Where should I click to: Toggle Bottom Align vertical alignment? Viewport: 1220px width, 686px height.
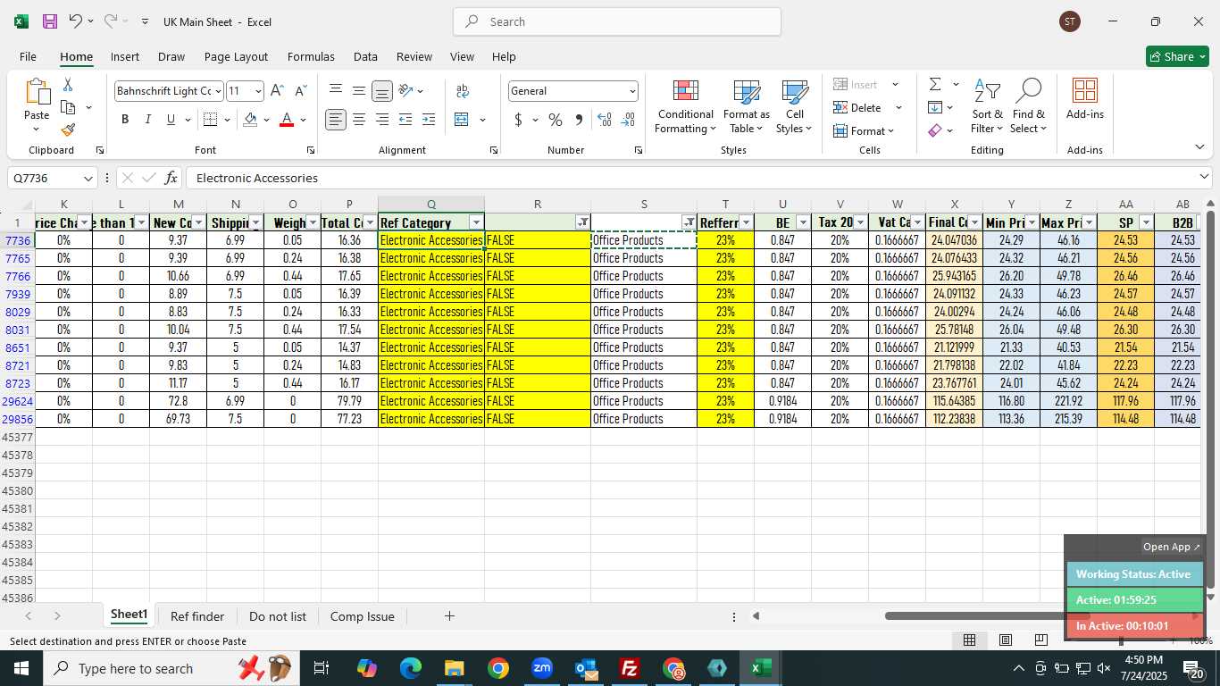tap(381, 90)
